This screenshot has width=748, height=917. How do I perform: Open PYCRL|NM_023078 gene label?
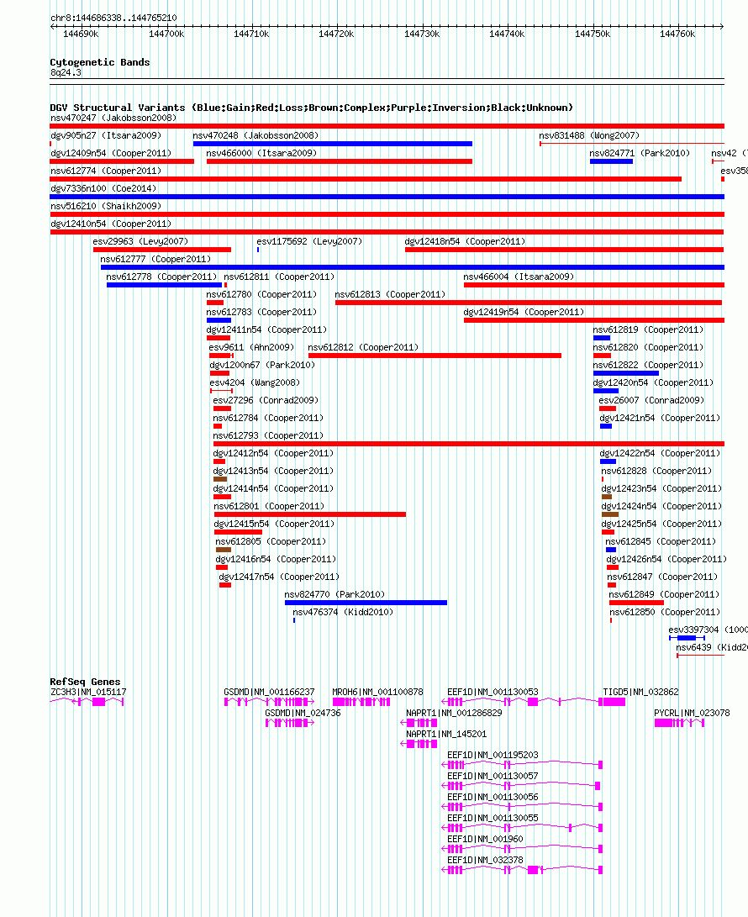click(692, 712)
